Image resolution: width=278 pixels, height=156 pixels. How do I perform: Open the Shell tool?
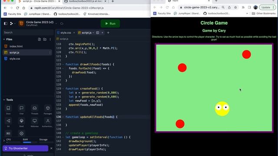[x=21, y=122]
